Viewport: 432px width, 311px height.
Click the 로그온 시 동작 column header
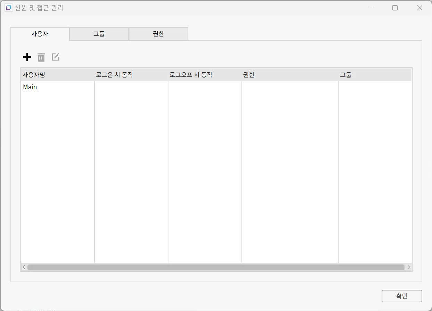point(131,75)
